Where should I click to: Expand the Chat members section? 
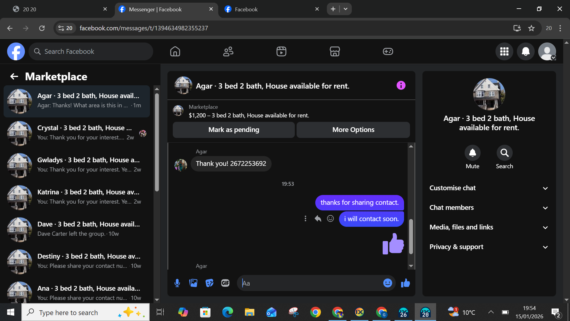point(489,207)
